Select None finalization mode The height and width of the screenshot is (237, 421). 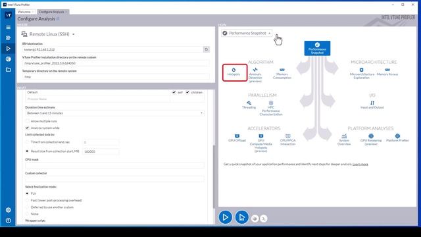tap(27, 214)
